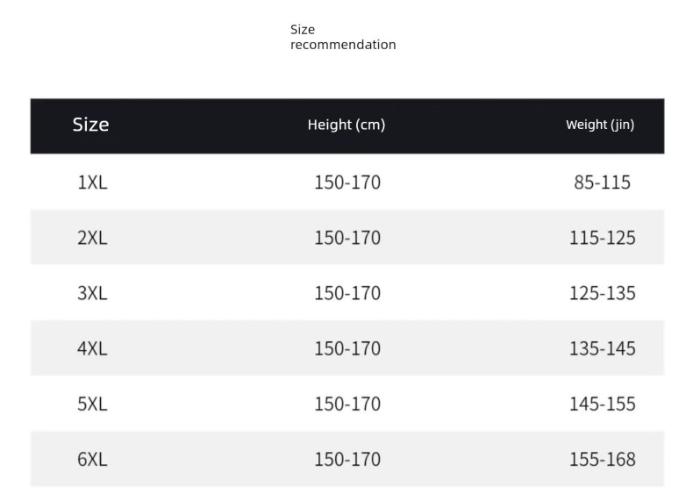
Task: Click the Height (cm) column header
Action: pyautogui.click(x=346, y=125)
